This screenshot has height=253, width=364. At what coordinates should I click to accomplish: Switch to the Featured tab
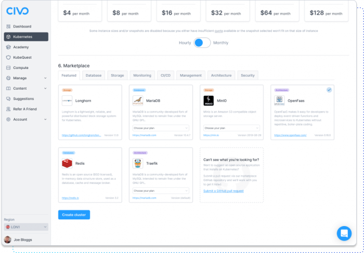[69, 76]
